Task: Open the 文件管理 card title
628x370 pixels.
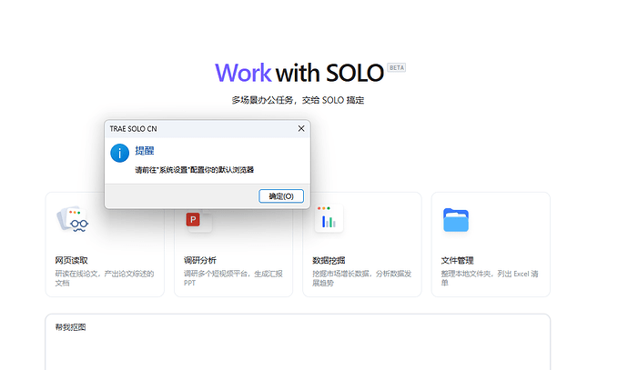Action: pyautogui.click(x=458, y=260)
